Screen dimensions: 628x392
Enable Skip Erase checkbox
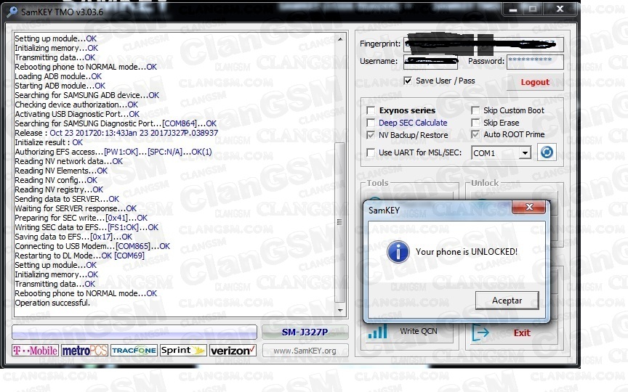point(475,123)
